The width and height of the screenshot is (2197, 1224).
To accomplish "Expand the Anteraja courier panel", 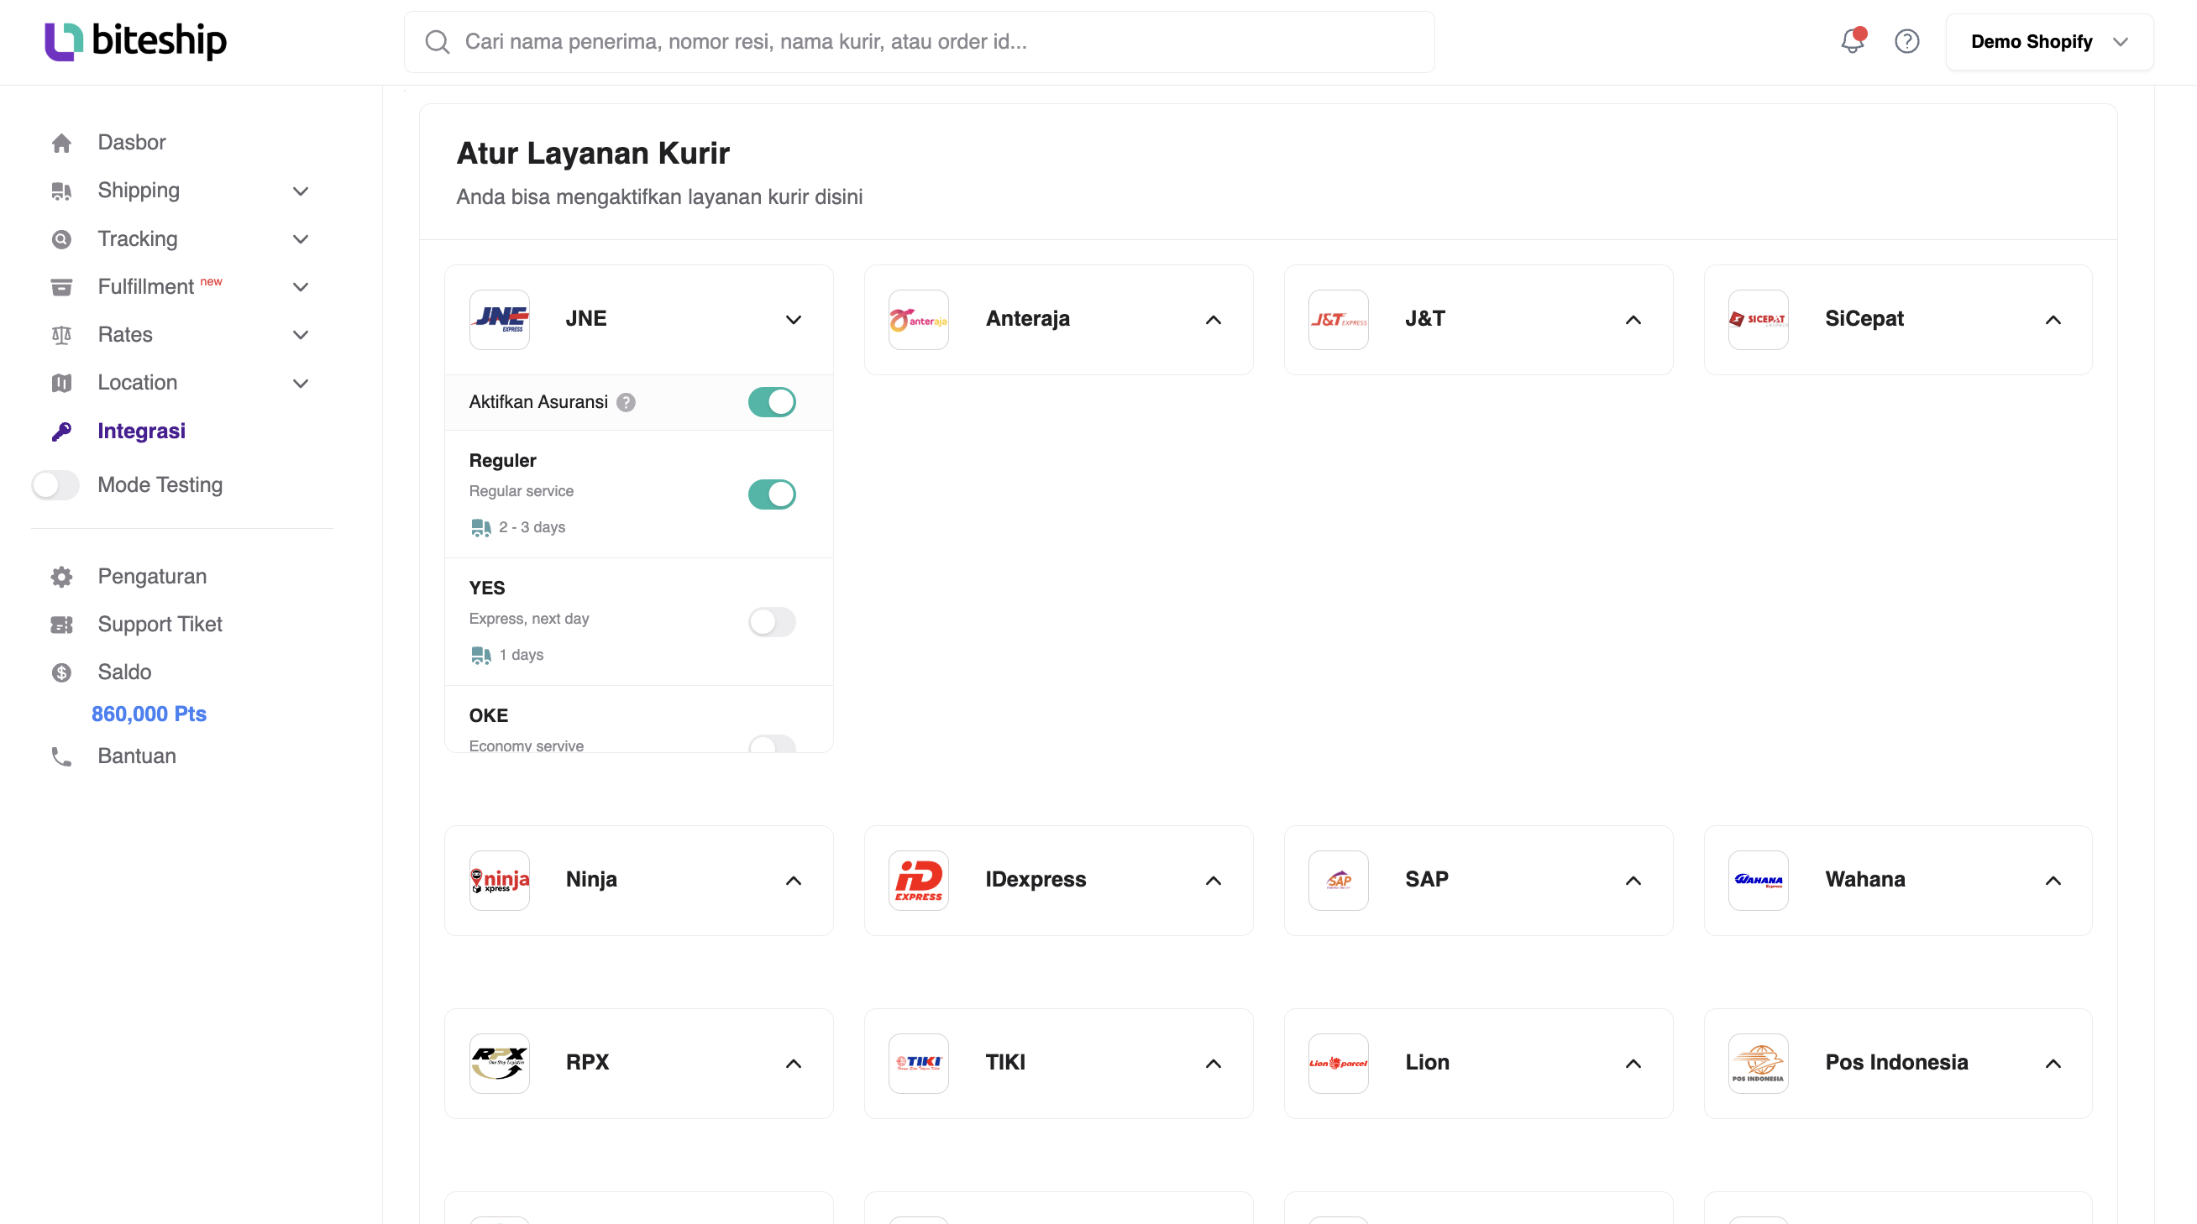I will coord(1214,320).
